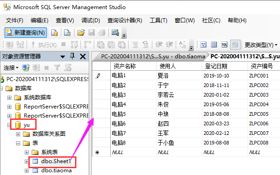
Task: Select the dbo.Sheet1 table
Action: pyautogui.click(x=56, y=161)
